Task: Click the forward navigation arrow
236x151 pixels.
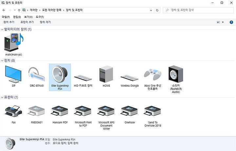Action: pyautogui.click(x=10, y=10)
